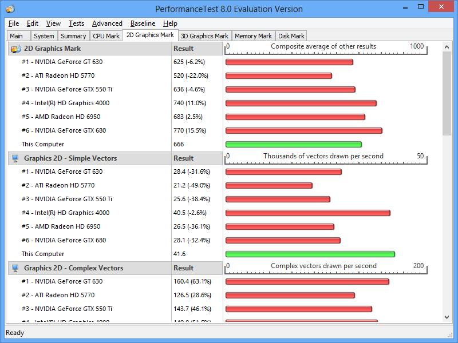Viewport: 458px width, 343px height.
Task: Select result value '683 (2.5%)'
Action: [188, 117]
